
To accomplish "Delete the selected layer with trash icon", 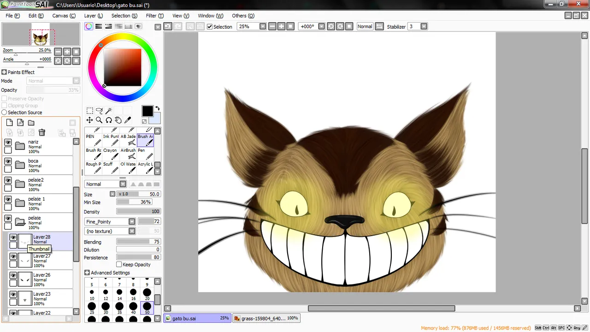I will tap(42, 132).
